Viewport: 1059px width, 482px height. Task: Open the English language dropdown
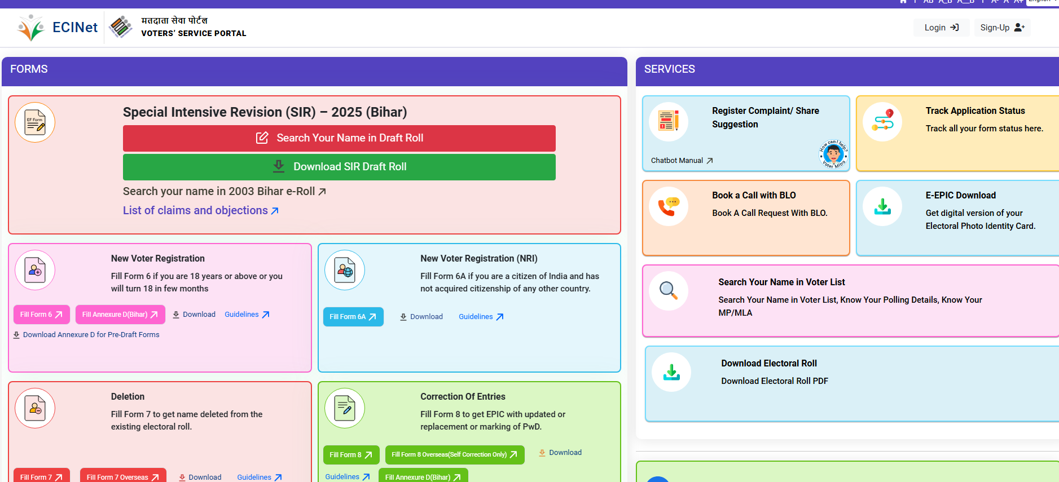[1042, 2]
